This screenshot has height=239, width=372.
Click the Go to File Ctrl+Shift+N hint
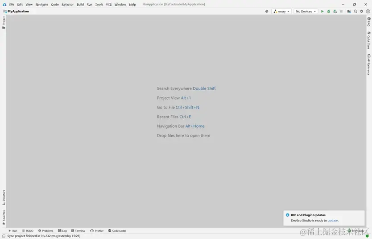178,107
